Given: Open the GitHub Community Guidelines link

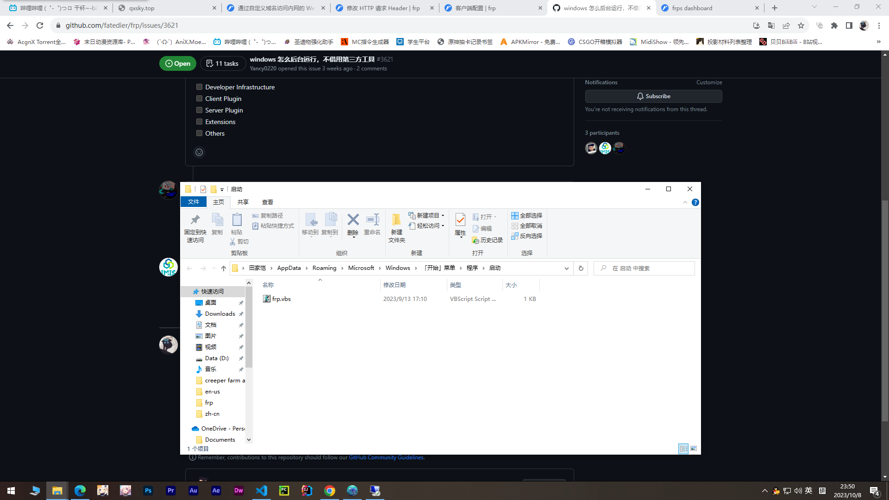Looking at the screenshot, I should (386, 457).
